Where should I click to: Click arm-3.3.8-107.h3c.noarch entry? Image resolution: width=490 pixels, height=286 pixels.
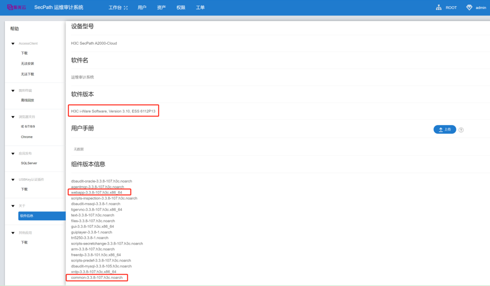pyautogui.click(x=92, y=249)
